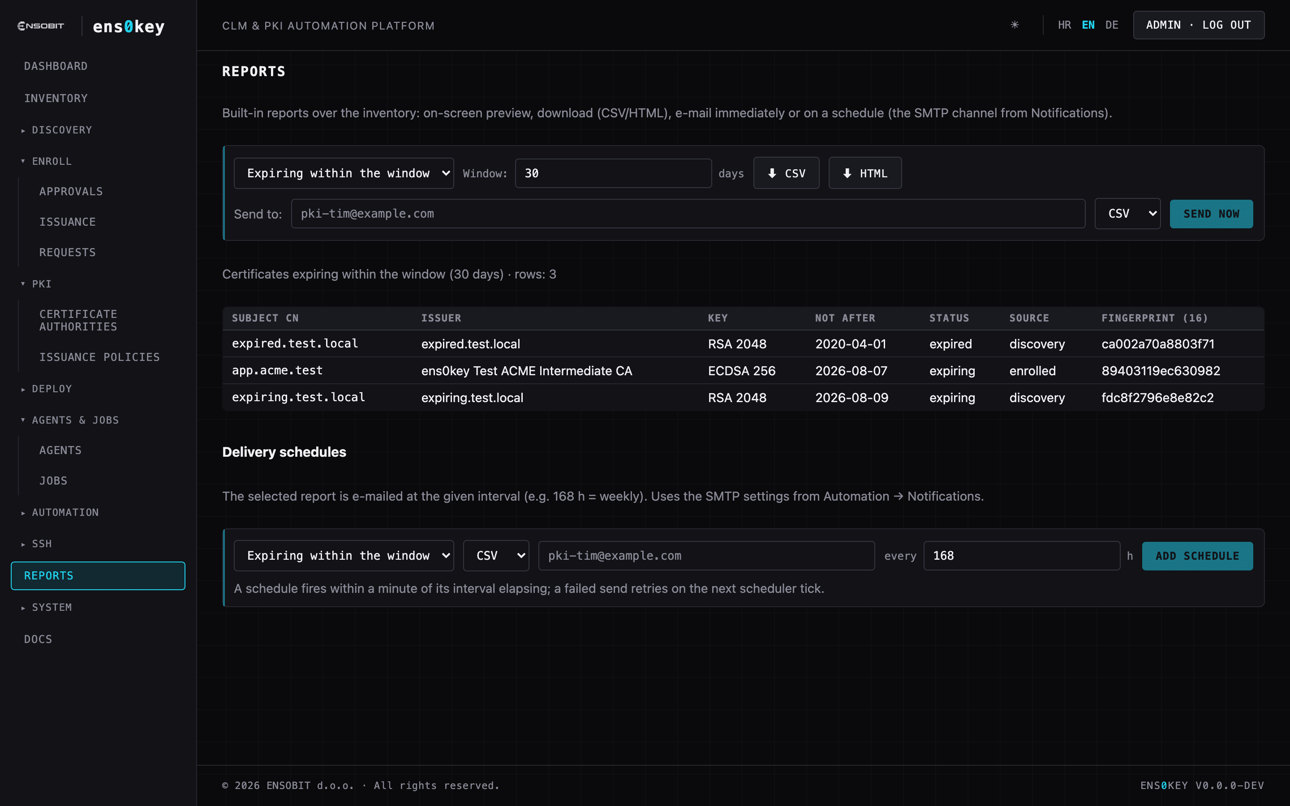Open the Agents page
This screenshot has width=1290, height=806.
coord(60,451)
